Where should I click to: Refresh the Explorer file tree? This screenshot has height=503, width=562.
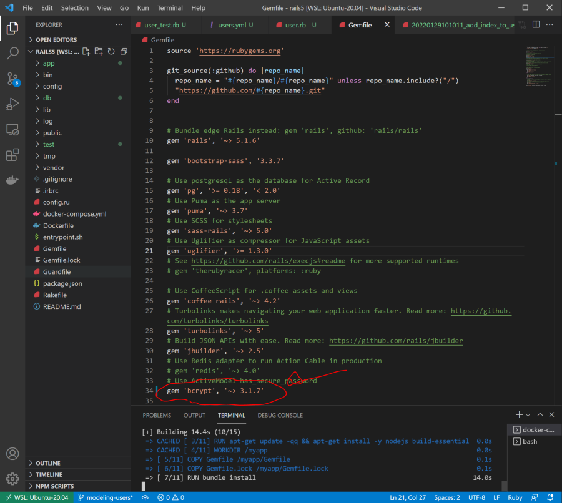click(x=111, y=51)
